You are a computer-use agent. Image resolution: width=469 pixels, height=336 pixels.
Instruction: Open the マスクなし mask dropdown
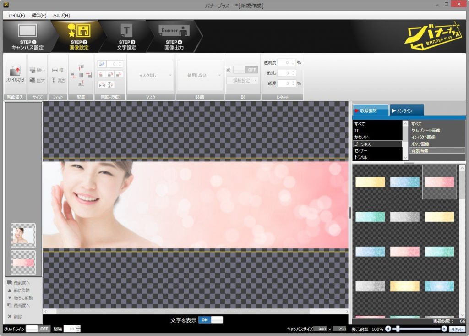151,75
